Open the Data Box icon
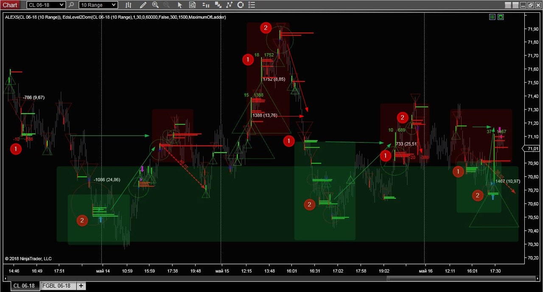 (192, 5)
